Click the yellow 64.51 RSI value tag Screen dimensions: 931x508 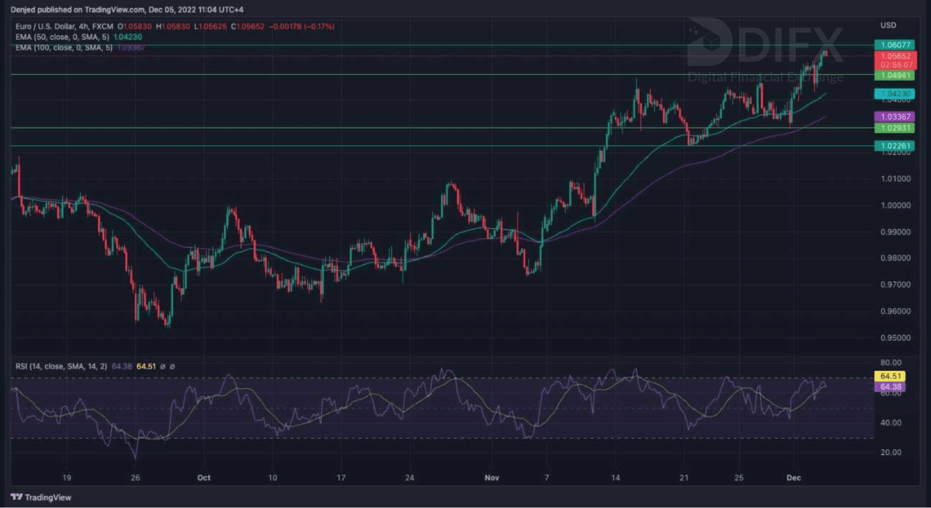point(890,376)
